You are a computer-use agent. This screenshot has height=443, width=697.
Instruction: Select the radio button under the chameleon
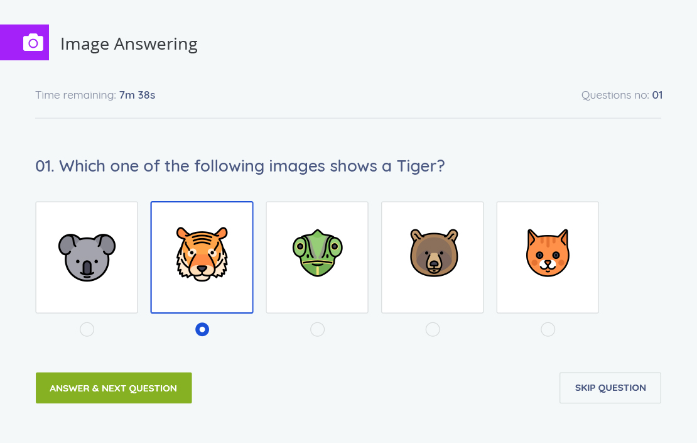[317, 330]
